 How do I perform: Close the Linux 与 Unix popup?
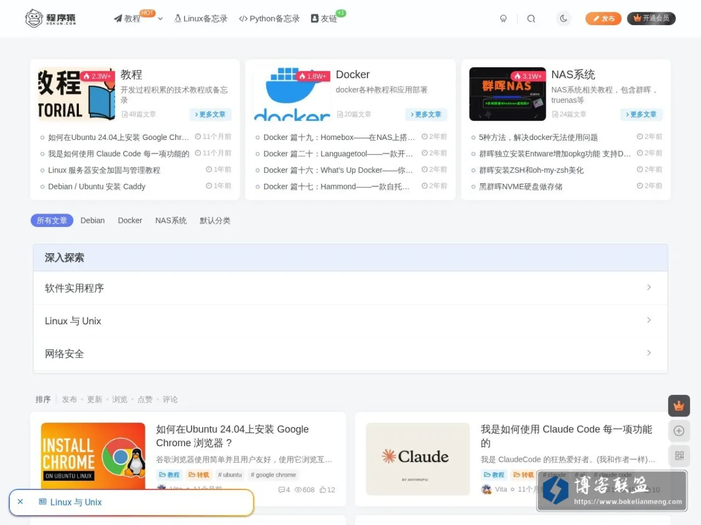tap(20, 502)
